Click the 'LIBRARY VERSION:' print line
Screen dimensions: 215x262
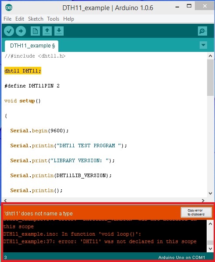click(x=63, y=160)
